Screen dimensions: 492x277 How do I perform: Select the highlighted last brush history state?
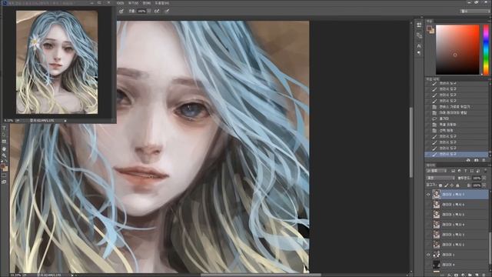click(457, 154)
